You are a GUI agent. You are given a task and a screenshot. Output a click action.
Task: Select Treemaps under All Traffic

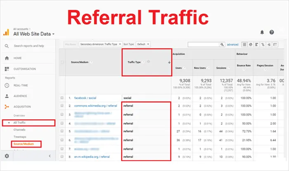pyautogui.click(x=20, y=137)
